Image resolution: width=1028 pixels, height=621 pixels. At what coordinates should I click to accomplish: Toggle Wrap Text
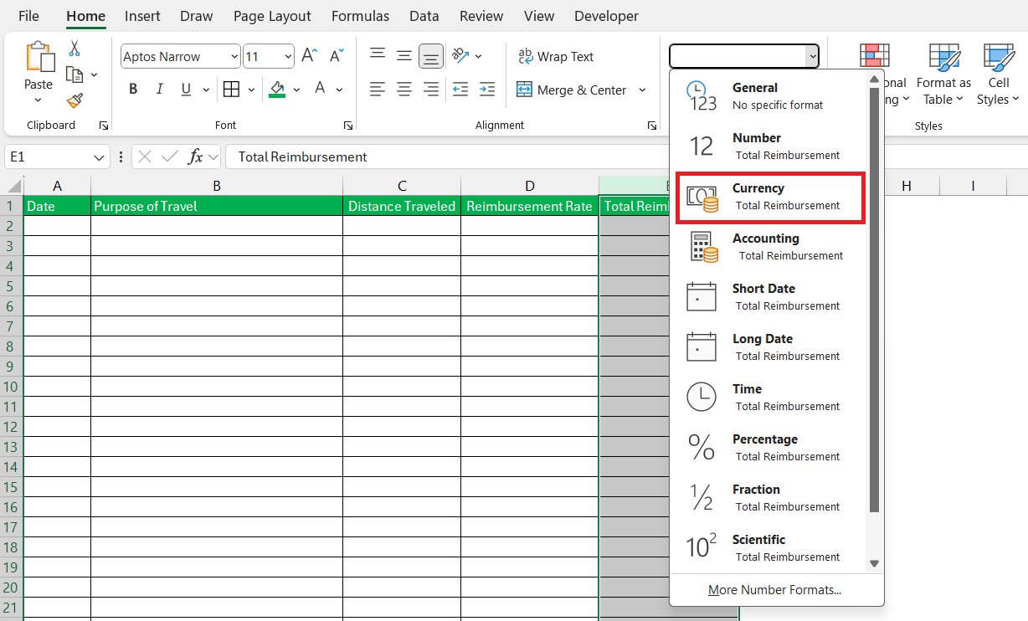pos(556,56)
